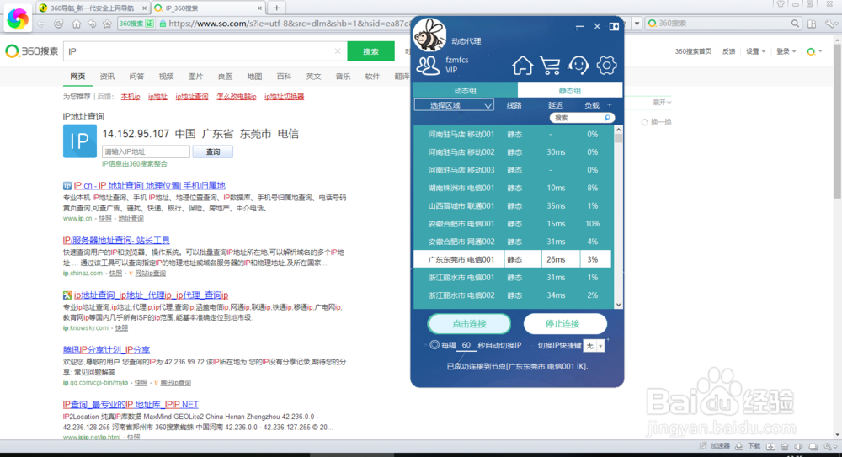Click the auto switch seconds value 60
This screenshot has height=457, width=842.
(466, 345)
